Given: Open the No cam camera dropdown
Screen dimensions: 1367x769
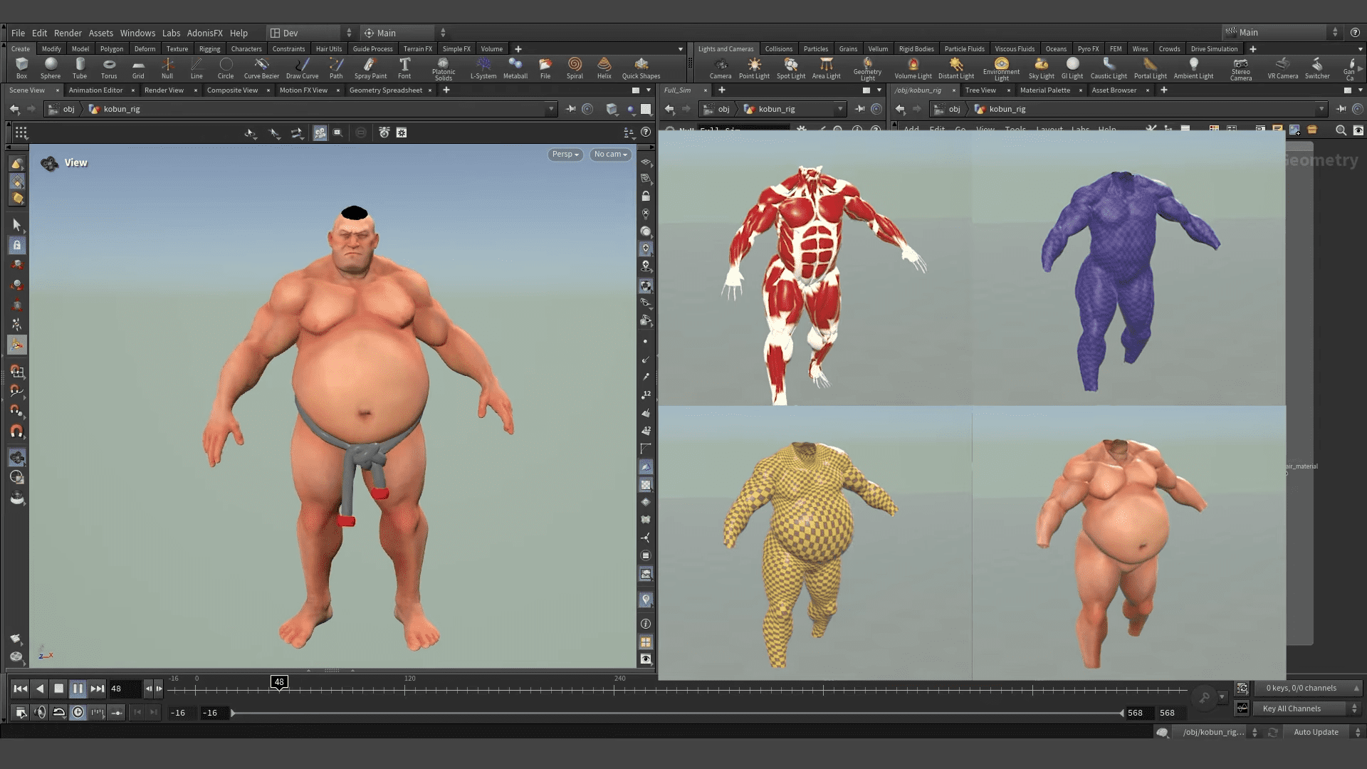Looking at the screenshot, I should [x=609, y=154].
